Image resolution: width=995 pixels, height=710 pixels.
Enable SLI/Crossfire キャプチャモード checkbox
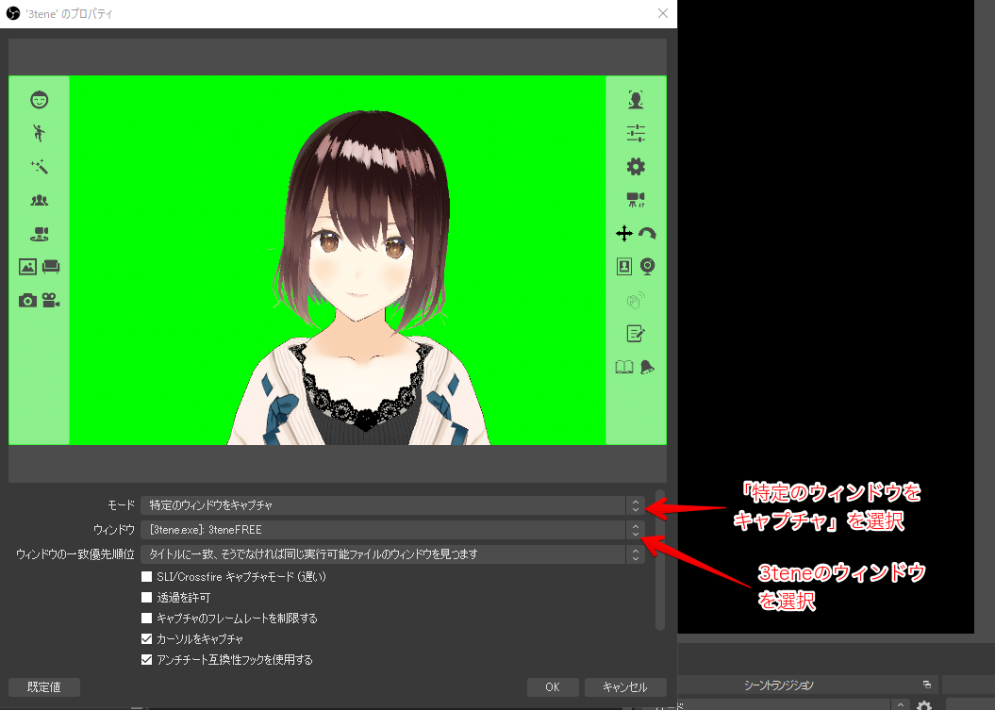(147, 576)
